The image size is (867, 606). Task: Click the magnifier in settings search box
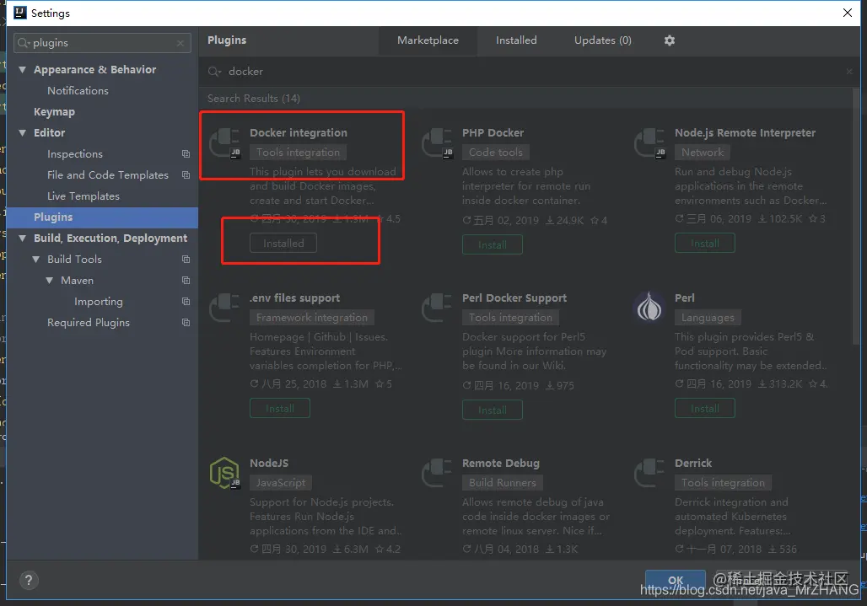tap(24, 43)
